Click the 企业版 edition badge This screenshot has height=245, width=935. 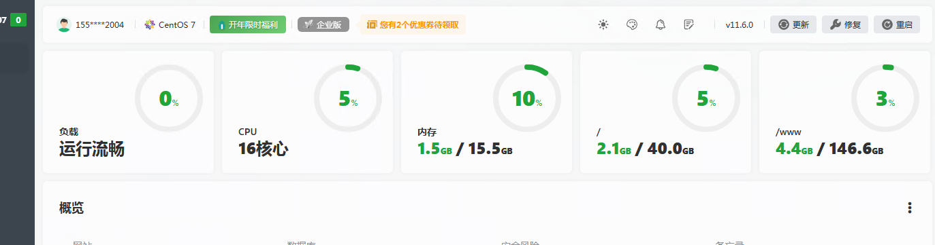(323, 24)
